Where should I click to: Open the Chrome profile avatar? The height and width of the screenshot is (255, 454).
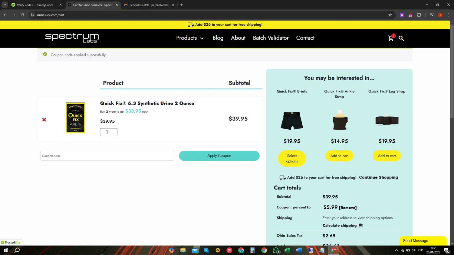tap(440, 15)
